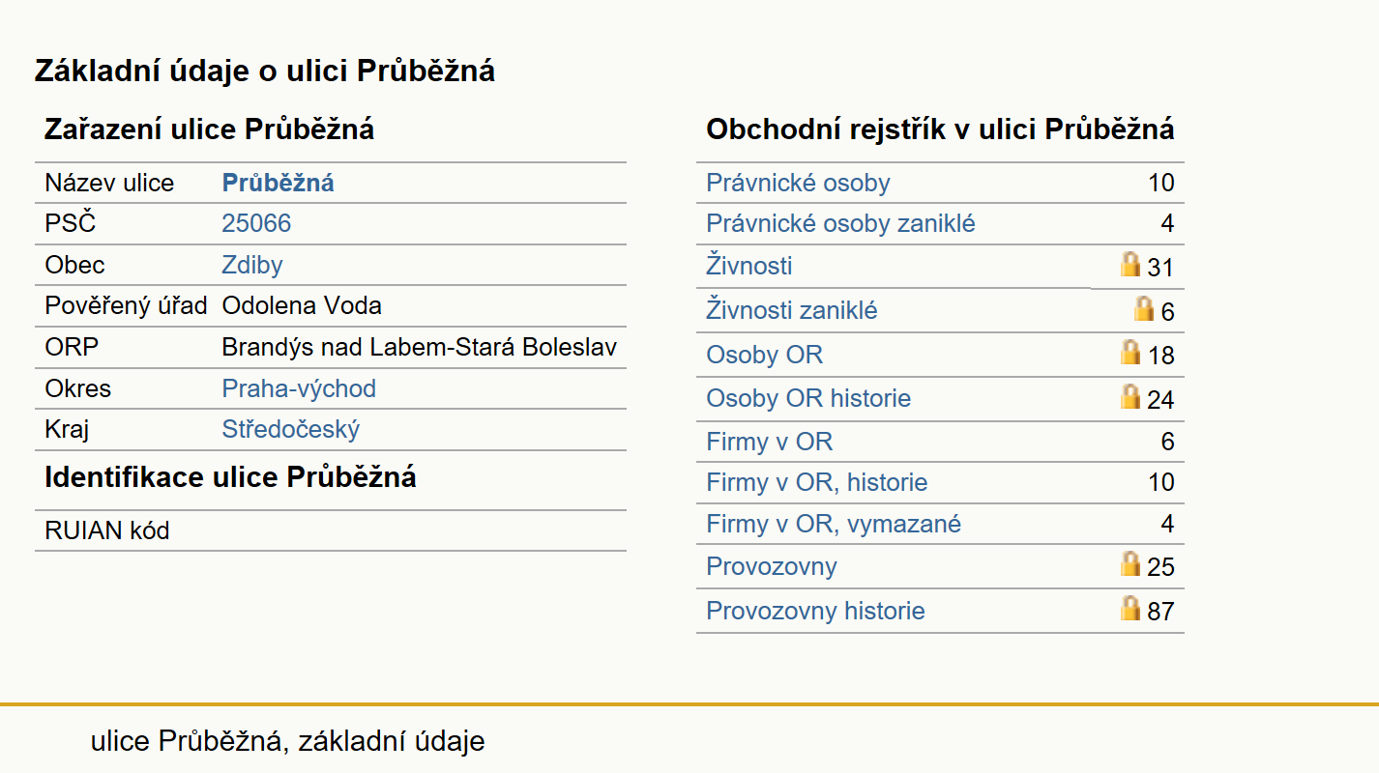Open the Praha-východ district link
Viewport: 1379px width, 773px height.
[299, 388]
